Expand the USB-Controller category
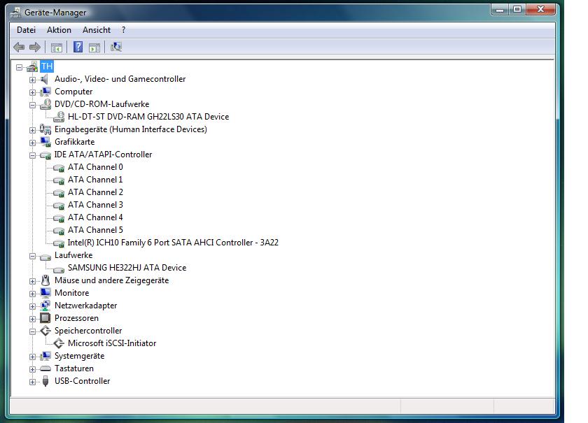The width and height of the screenshot is (588, 423). pos(33,382)
